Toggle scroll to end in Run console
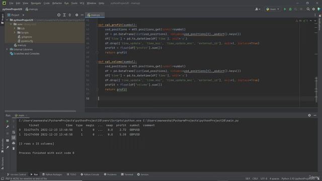 pos(14,137)
